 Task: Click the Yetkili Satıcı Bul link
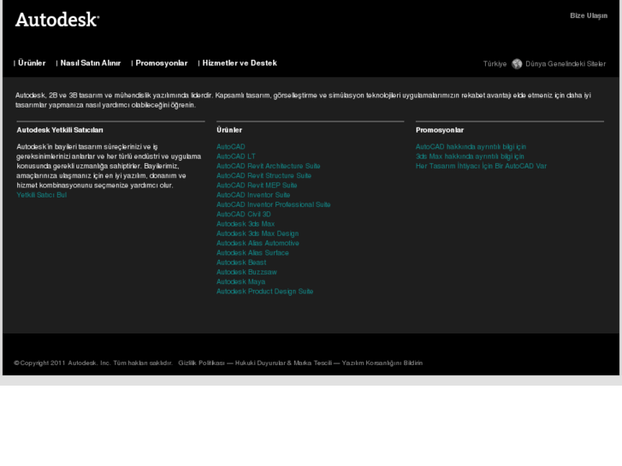coord(42,195)
